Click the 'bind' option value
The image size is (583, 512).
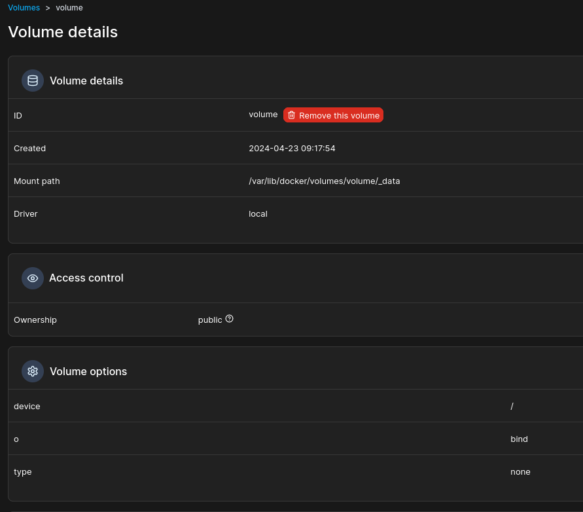[519, 439]
